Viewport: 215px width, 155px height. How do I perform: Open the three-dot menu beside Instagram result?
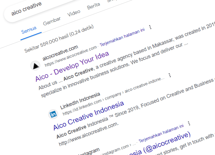coord(189,123)
